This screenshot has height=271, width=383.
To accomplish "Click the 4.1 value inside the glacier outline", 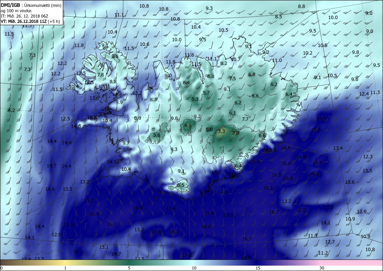I will tap(188, 126).
